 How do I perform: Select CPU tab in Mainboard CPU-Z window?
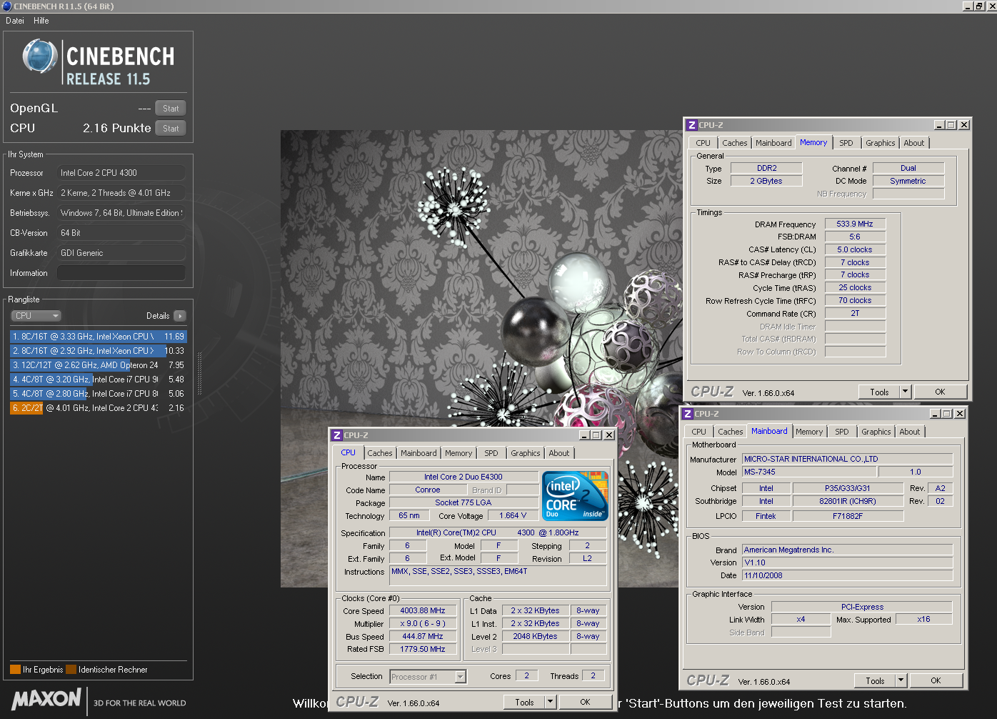click(698, 432)
